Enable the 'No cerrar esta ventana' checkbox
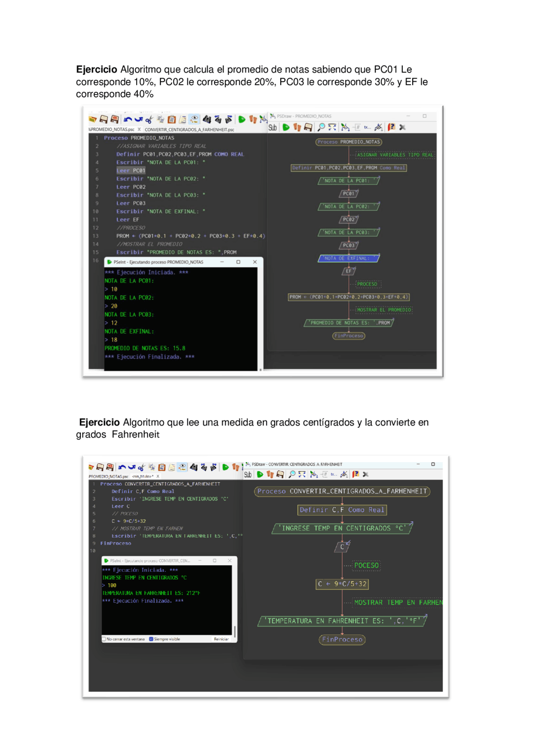533x754 pixels. [104, 639]
